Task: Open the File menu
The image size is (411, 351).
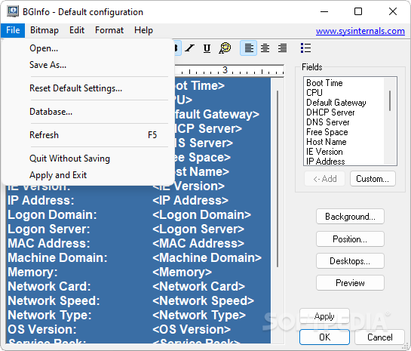Action: point(13,30)
